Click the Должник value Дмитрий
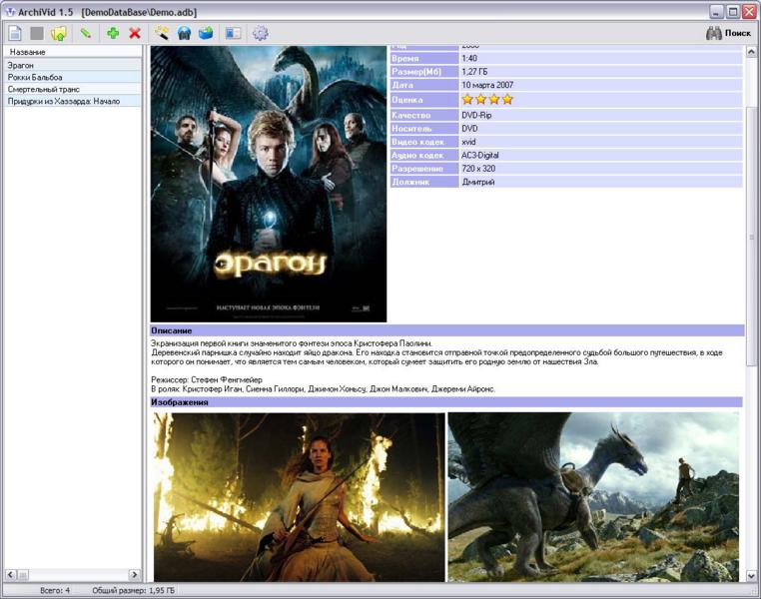 pyautogui.click(x=478, y=182)
